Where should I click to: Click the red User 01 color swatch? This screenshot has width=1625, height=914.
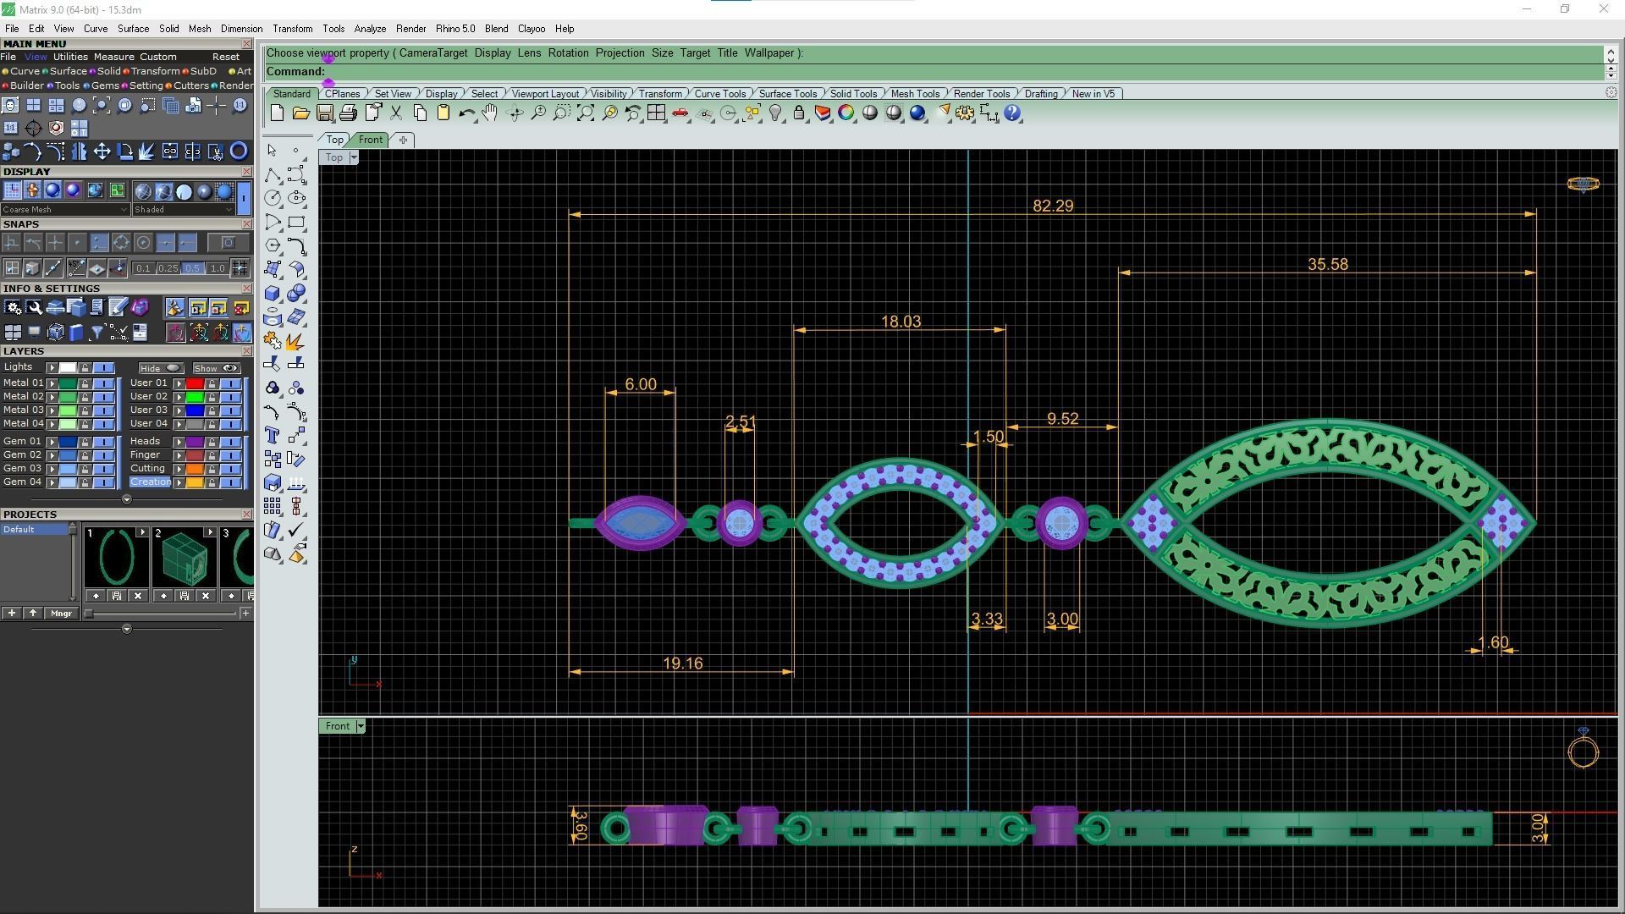(195, 383)
